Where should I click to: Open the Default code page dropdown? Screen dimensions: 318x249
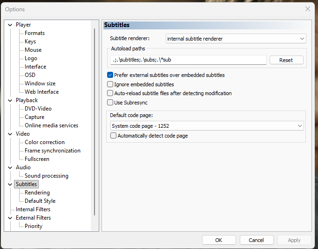(207, 126)
